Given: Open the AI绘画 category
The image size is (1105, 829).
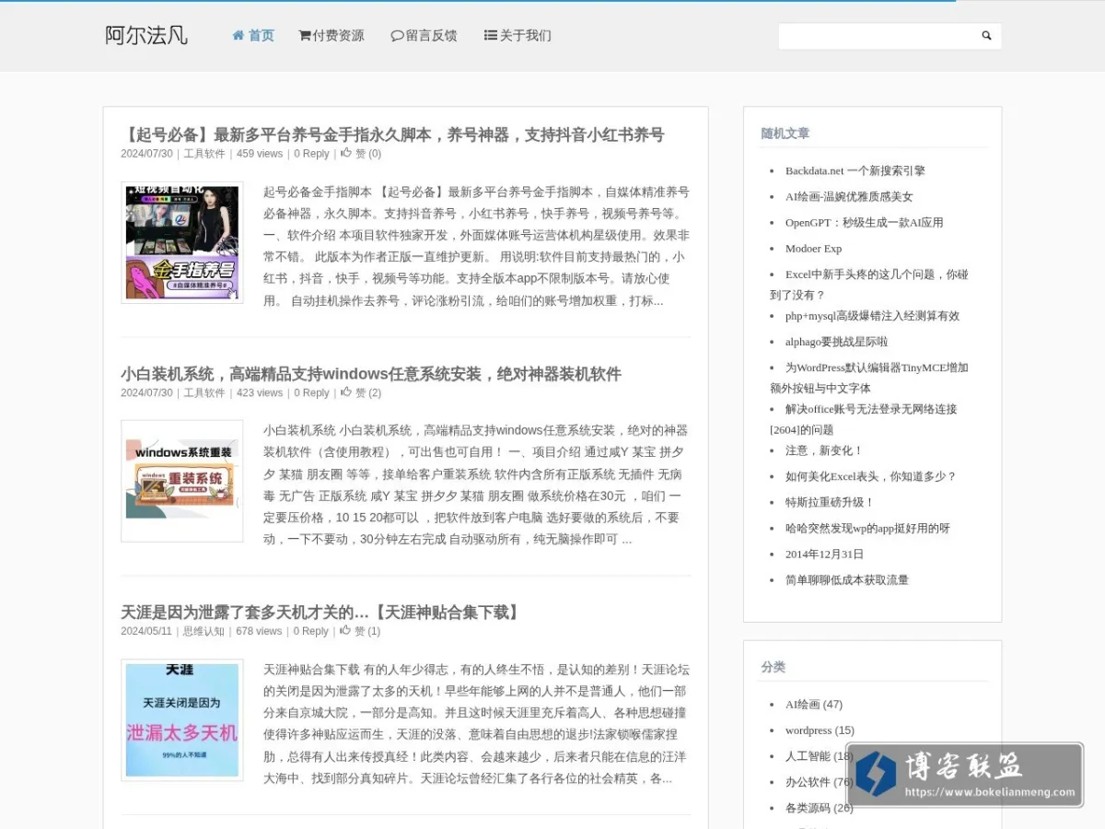Looking at the screenshot, I should click(802, 704).
